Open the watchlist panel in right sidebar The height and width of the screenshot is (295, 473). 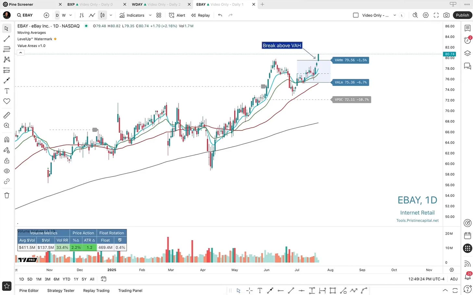(467, 29)
